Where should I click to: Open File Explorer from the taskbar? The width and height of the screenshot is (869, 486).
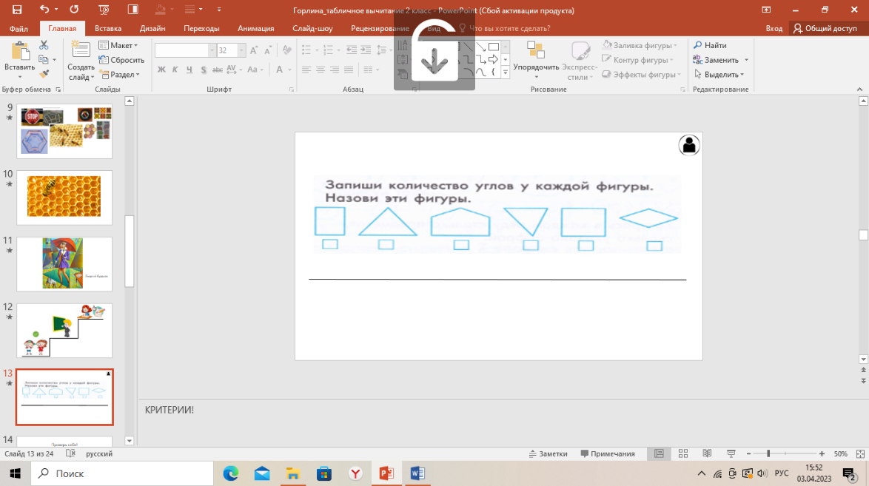292,473
